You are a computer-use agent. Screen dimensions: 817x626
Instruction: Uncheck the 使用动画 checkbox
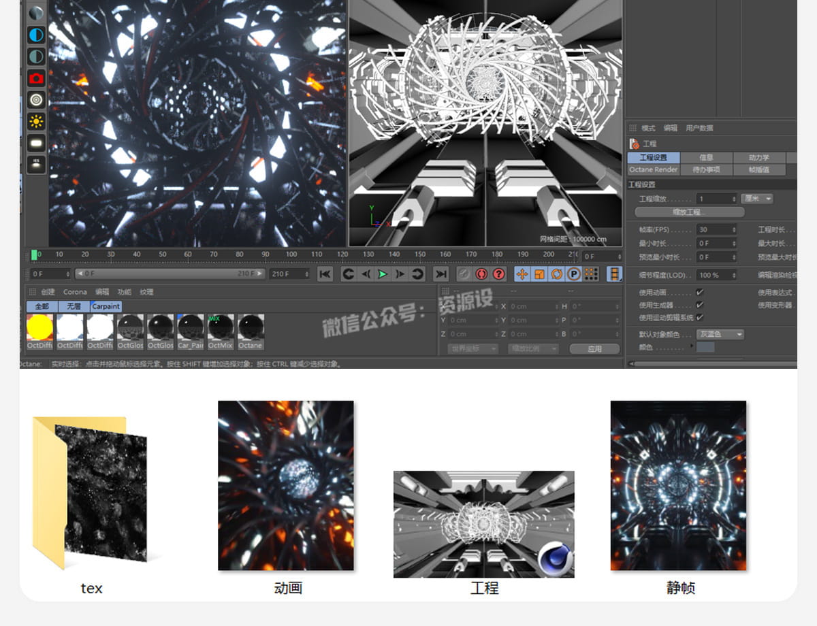699,293
